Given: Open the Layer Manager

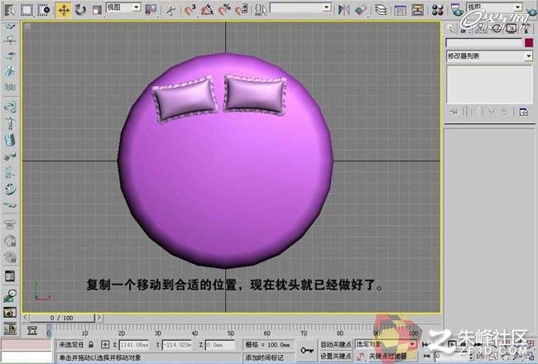Looking at the screenshot, I should click(x=381, y=10).
